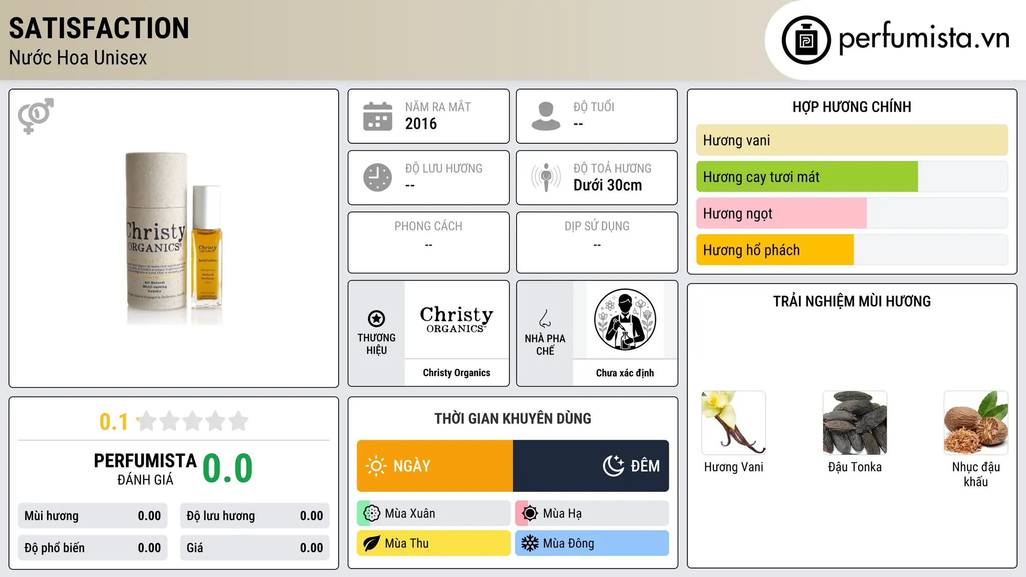This screenshot has width=1026, height=577.
Task: Click the Nước Hoa Unisex subtitle
Action: point(78,58)
